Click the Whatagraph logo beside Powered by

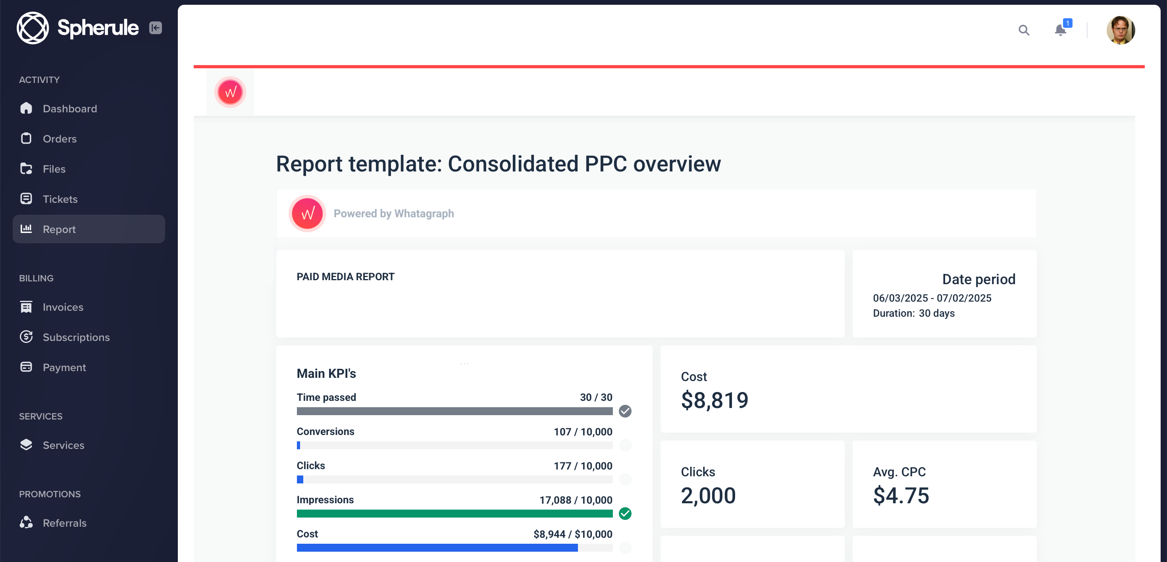308,213
